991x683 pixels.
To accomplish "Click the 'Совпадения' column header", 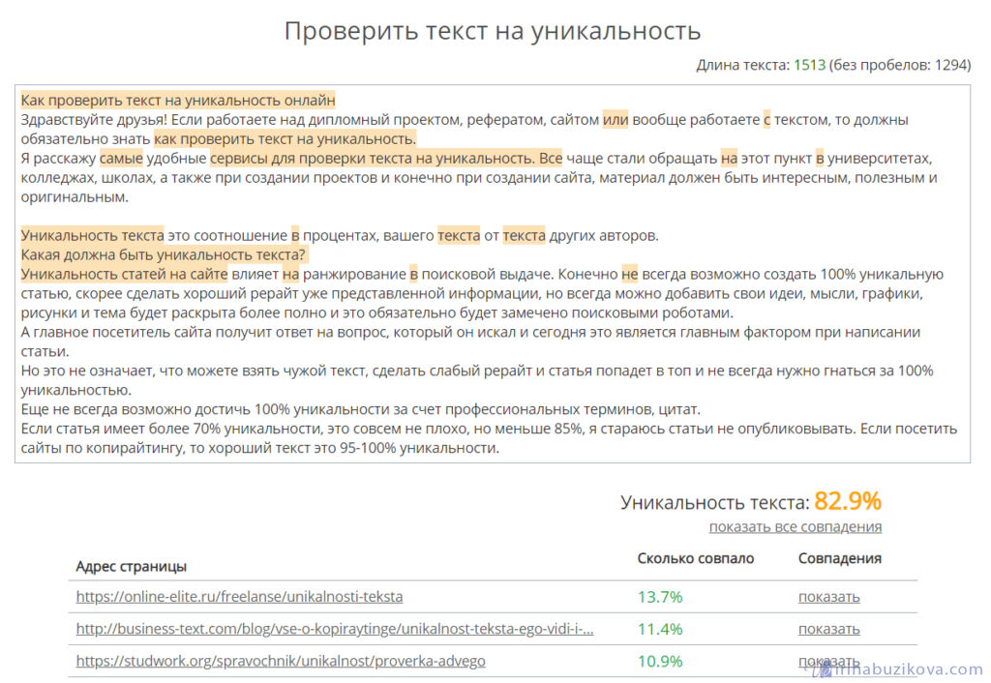I will [839, 558].
